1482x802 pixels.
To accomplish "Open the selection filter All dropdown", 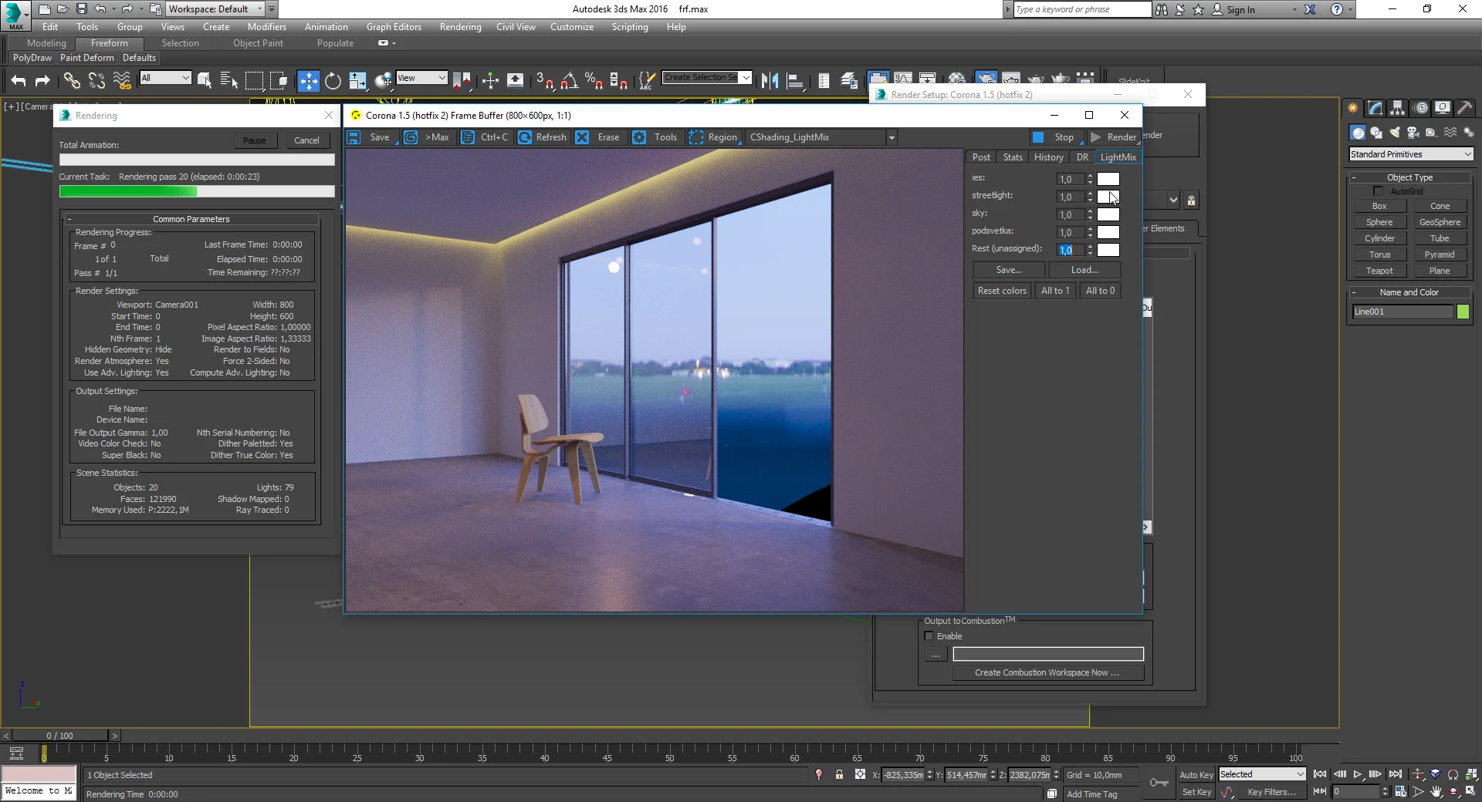I will 165,78.
